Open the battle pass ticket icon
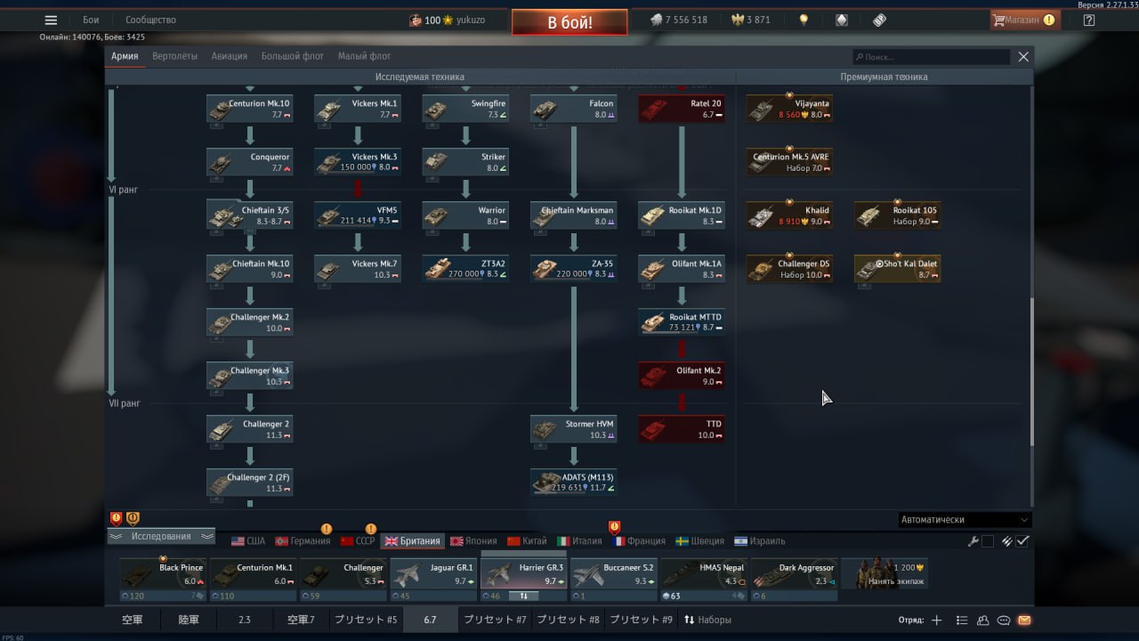 [x=879, y=20]
